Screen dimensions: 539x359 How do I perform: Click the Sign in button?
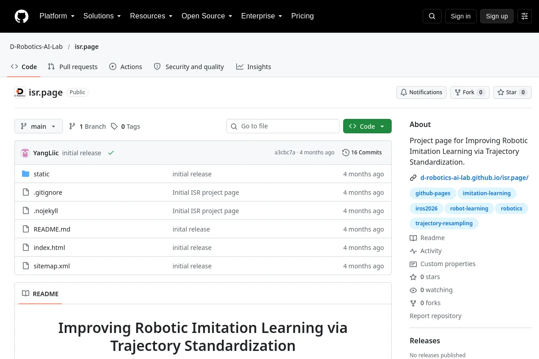tap(461, 16)
